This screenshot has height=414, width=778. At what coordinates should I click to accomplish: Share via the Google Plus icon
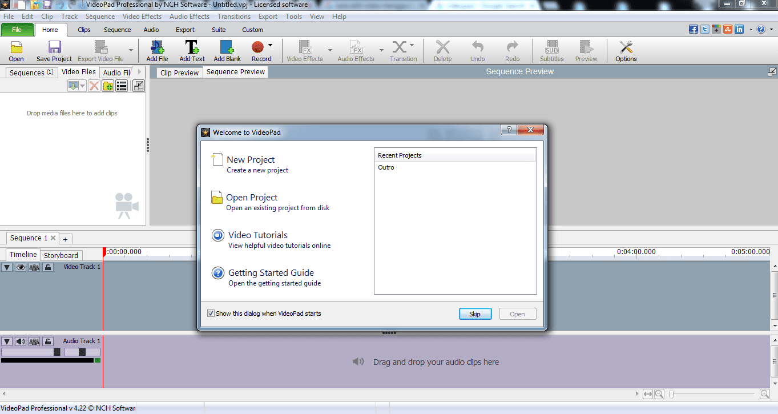pyautogui.click(x=716, y=30)
